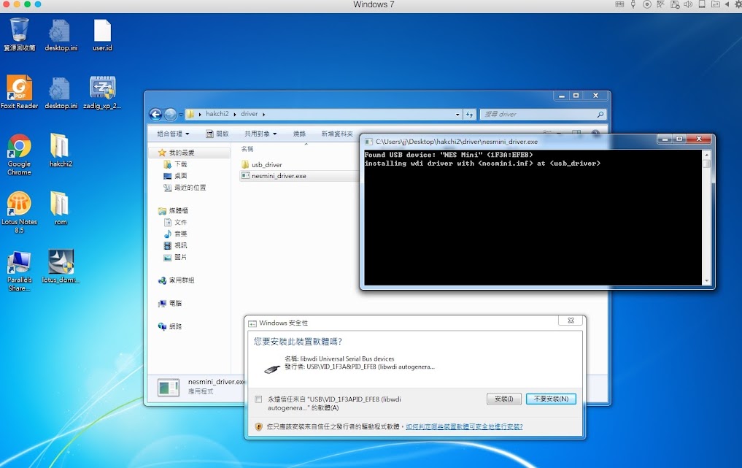Viewport: 742px width, 468px height.
Task: Click the magnifier icon in the Explorer search box
Action: coord(600,114)
